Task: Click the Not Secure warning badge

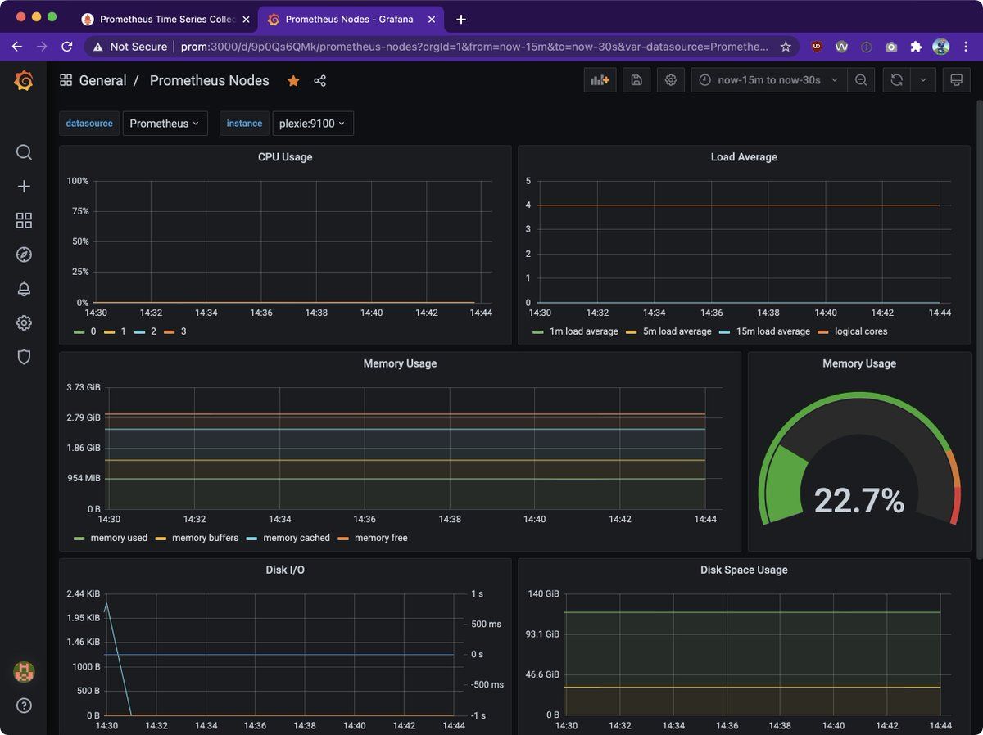Action: (x=130, y=47)
